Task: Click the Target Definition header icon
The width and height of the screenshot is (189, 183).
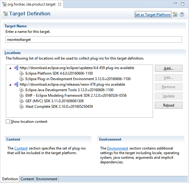Action: click(6, 14)
